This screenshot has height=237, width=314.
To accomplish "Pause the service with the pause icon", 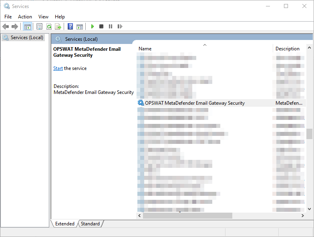I will click(x=111, y=26).
